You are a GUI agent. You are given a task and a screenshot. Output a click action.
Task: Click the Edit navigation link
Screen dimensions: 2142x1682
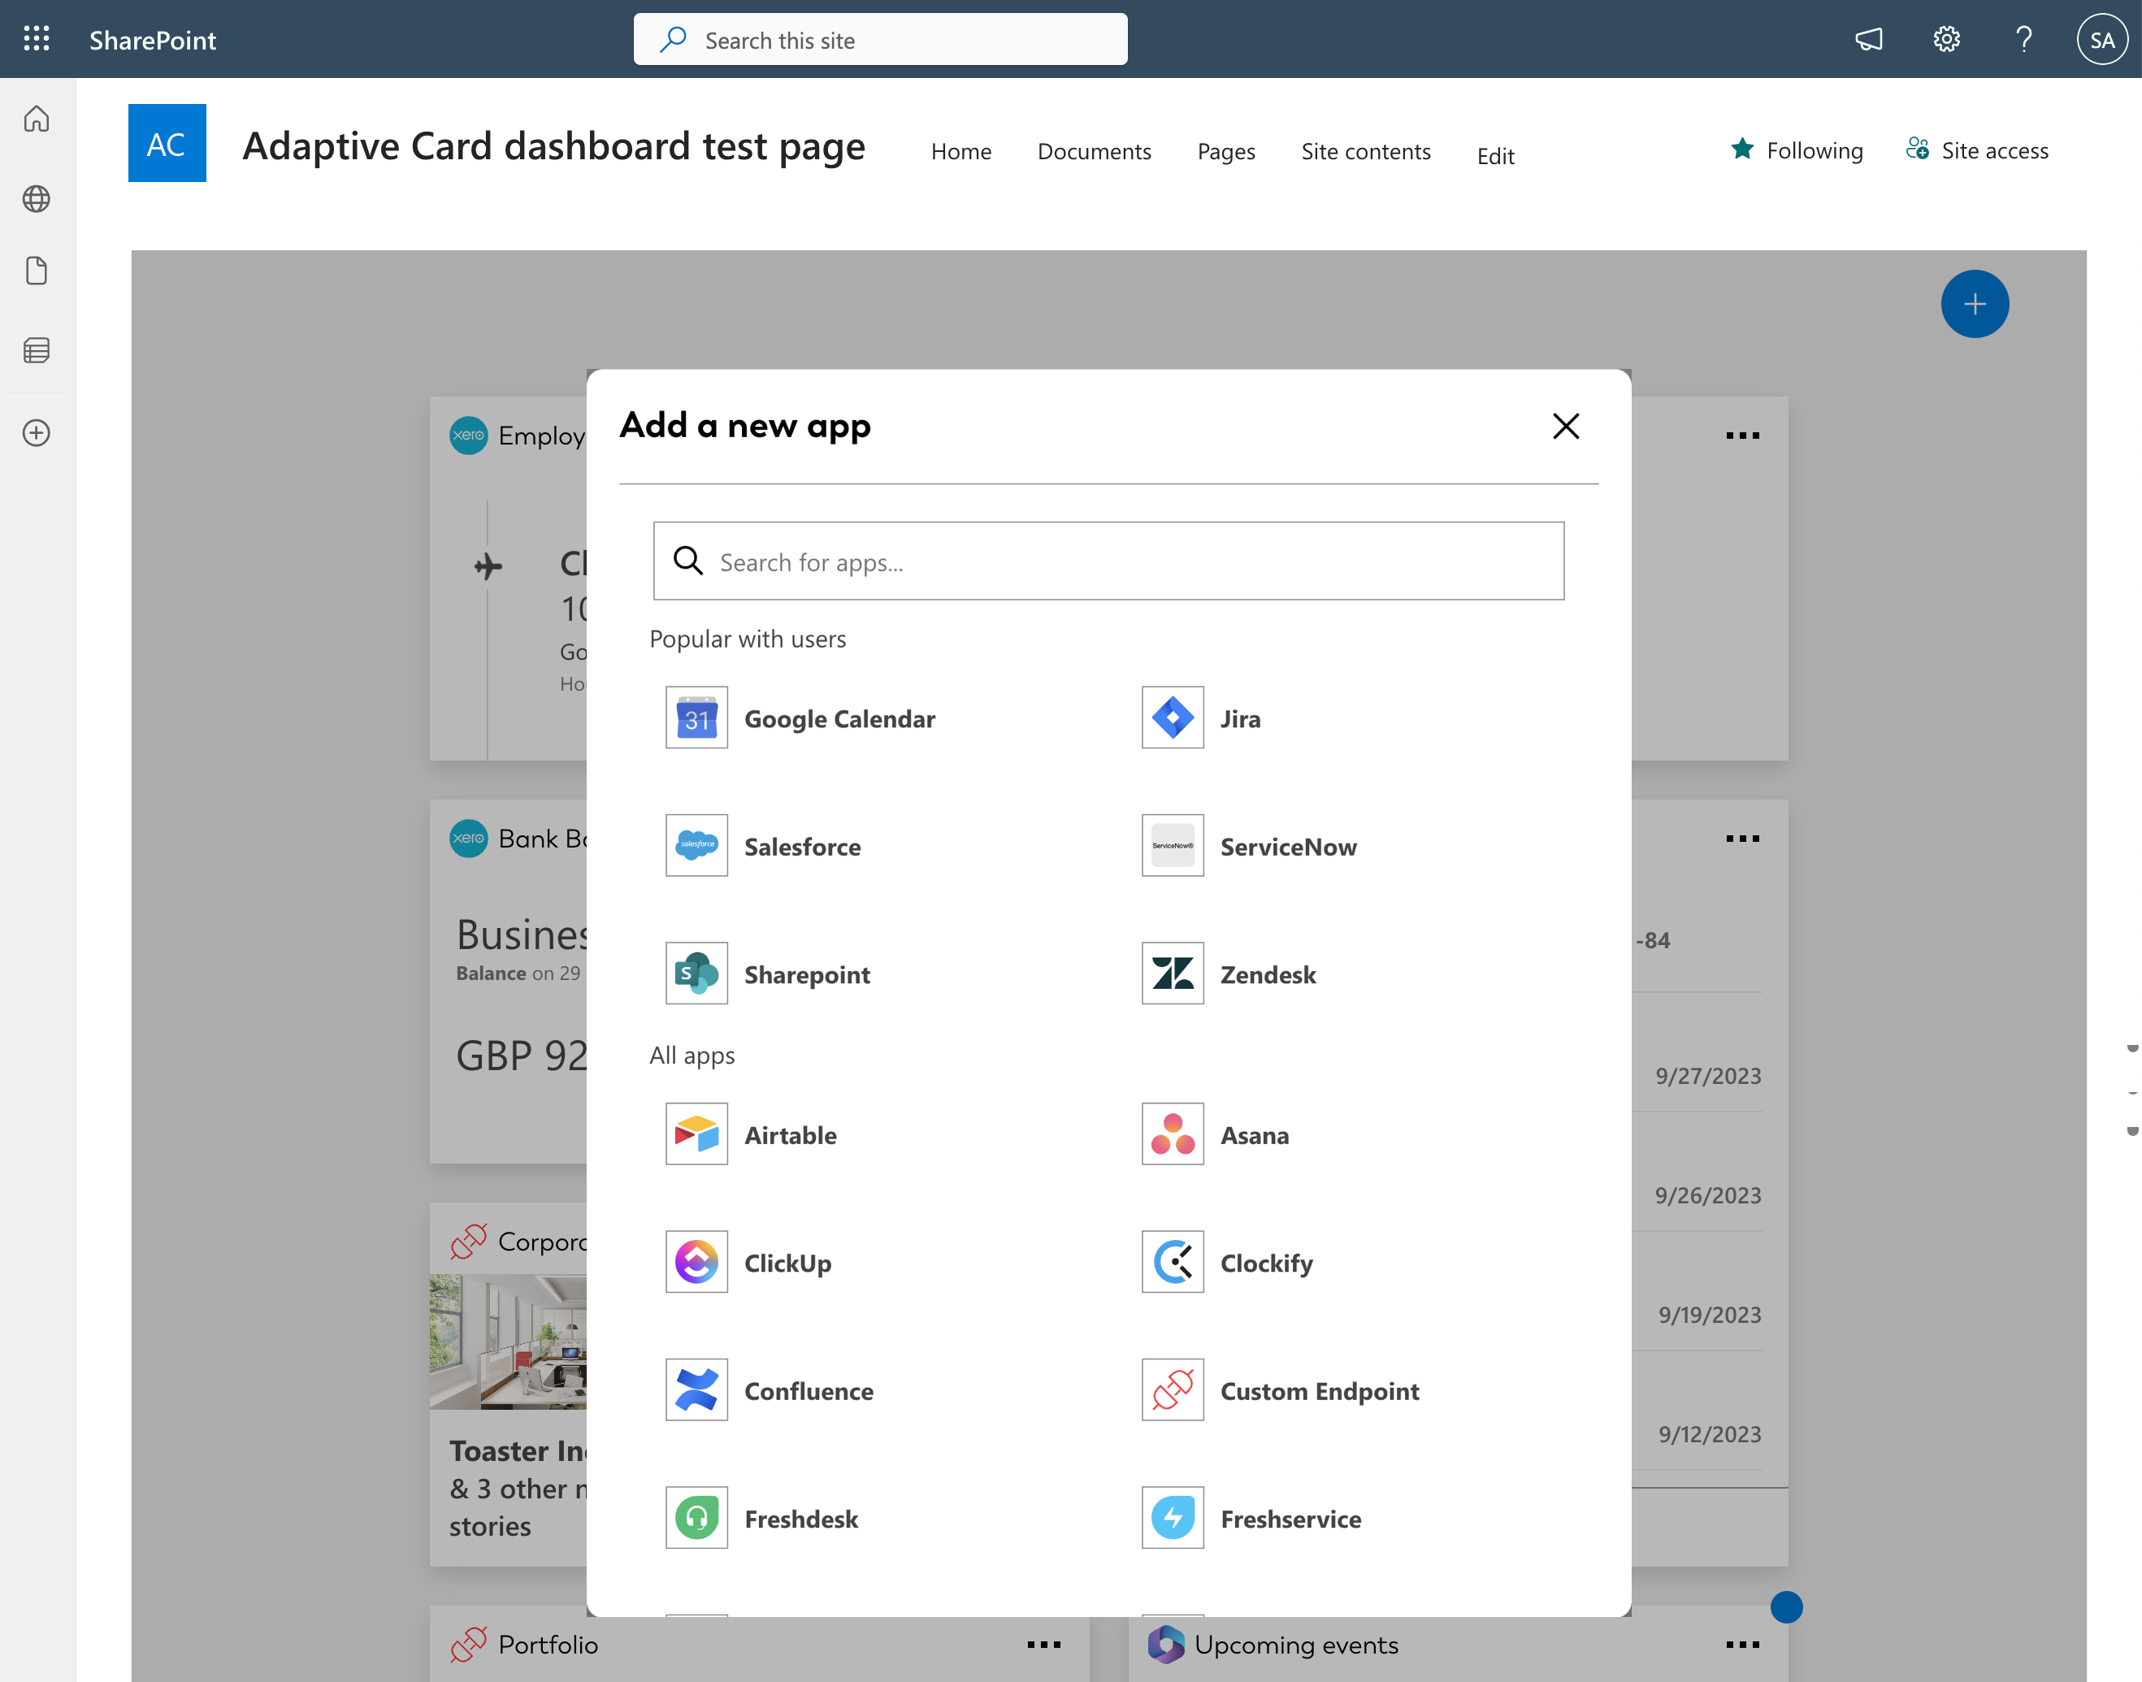click(1495, 155)
